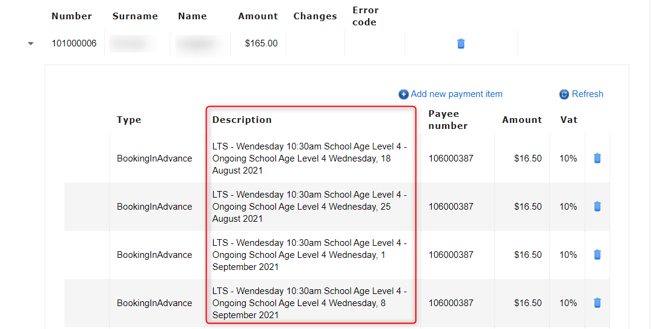The width and height of the screenshot is (651, 329).
Task: Click the plus icon for adding payment item
Action: [x=403, y=95]
